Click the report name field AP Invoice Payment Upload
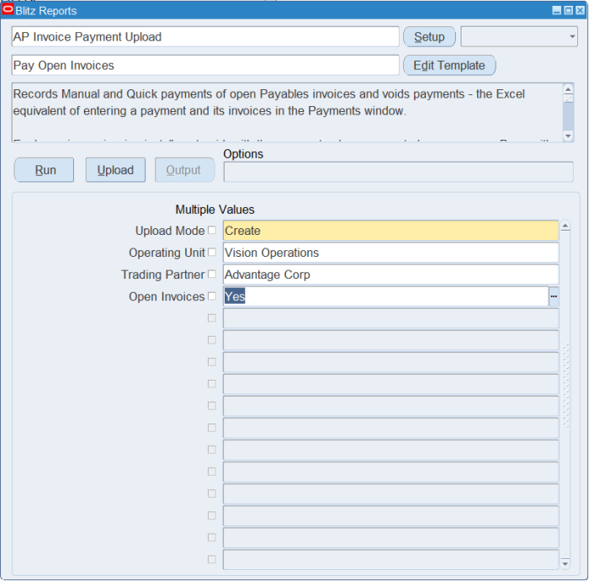This screenshot has height=581, width=589. click(205, 36)
